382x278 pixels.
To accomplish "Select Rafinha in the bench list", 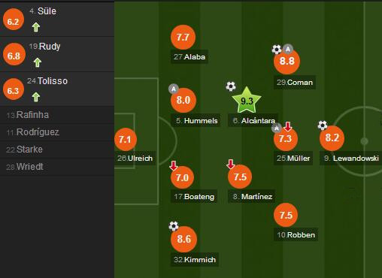I will (x=57, y=115).
